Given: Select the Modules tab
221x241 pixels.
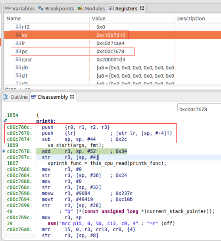Looking at the screenshot, I should 91,8.
